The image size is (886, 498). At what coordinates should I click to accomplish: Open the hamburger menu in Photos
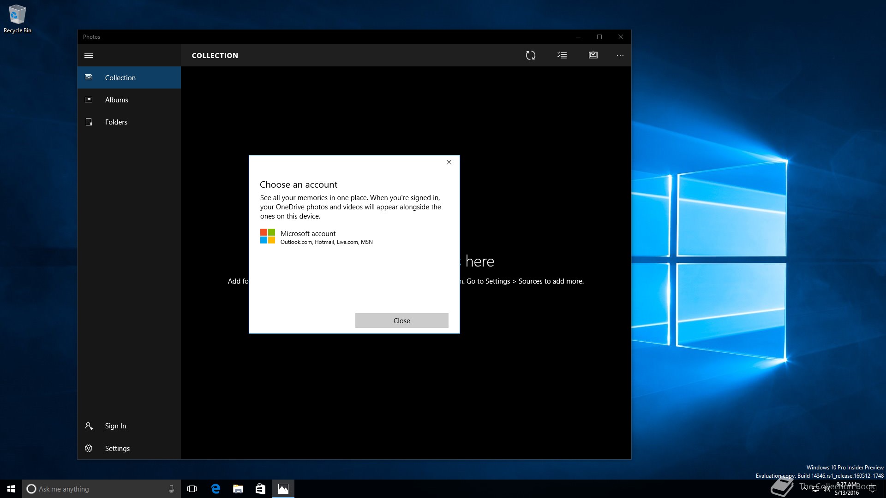click(x=89, y=55)
